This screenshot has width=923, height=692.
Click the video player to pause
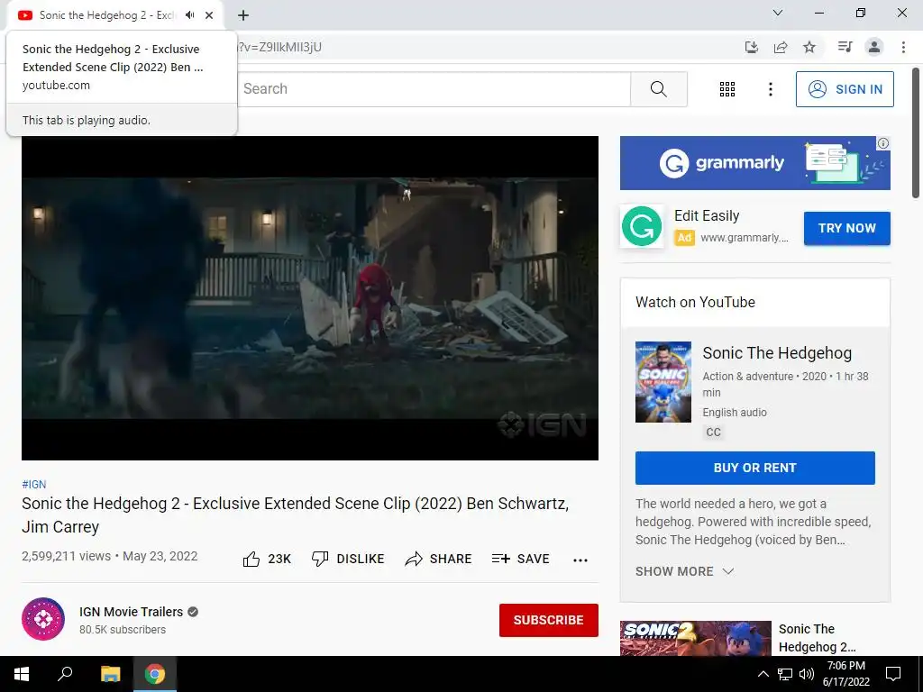tap(310, 297)
